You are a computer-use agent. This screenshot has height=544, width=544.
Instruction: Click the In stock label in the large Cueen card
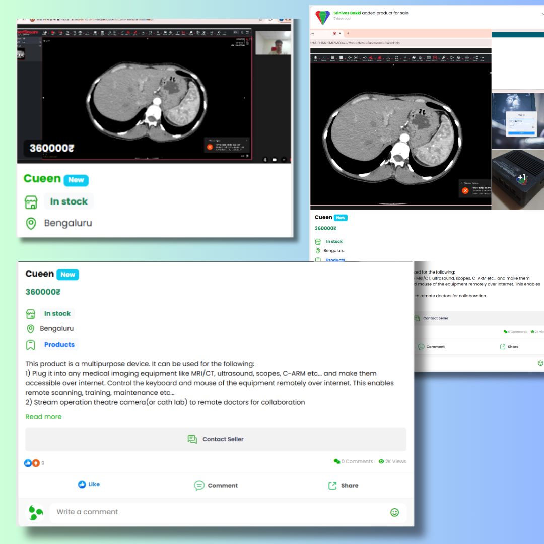pos(69,201)
